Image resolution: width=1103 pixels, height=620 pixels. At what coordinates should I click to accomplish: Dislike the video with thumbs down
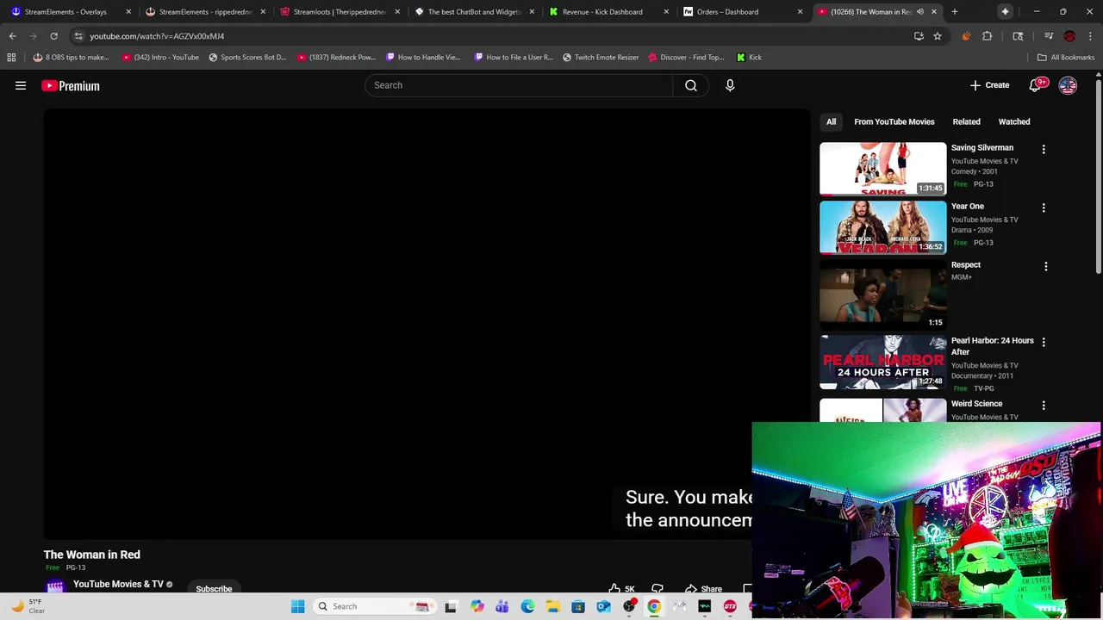[x=657, y=589]
